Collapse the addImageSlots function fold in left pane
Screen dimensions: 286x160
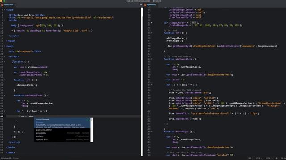click(x=4, y=96)
